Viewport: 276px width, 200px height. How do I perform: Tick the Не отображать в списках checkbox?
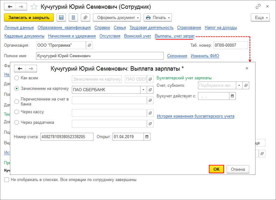click(7, 180)
